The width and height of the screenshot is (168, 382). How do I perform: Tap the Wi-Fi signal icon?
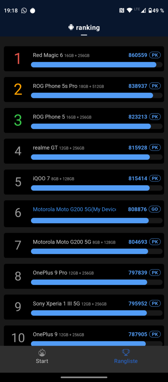[x=129, y=10]
